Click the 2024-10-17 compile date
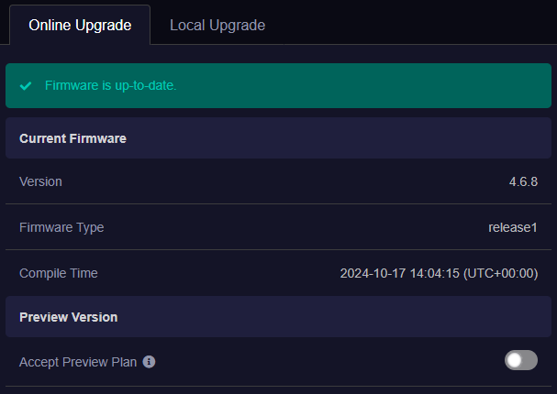This screenshot has width=557, height=394. point(373,273)
